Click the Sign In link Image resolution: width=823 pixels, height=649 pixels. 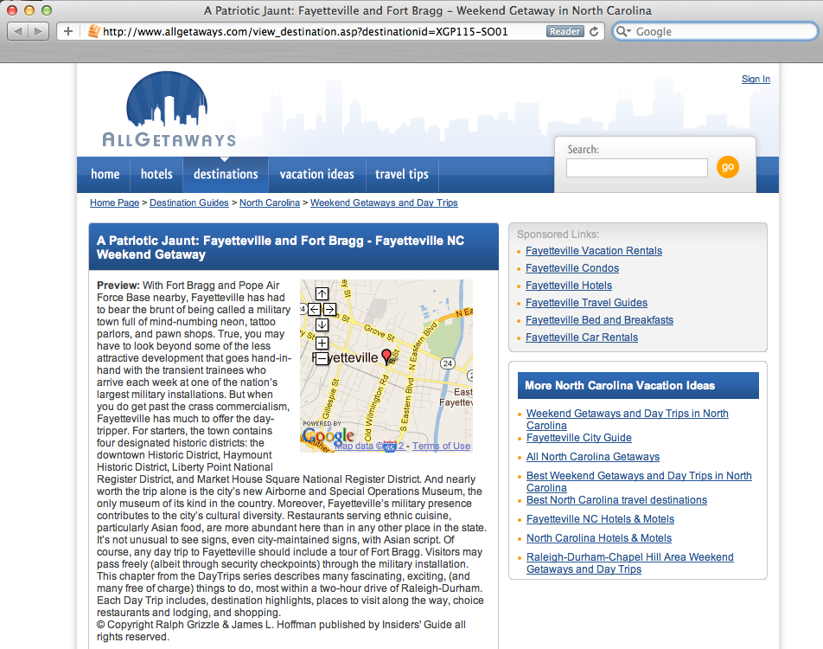pyautogui.click(x=756, y=80)
